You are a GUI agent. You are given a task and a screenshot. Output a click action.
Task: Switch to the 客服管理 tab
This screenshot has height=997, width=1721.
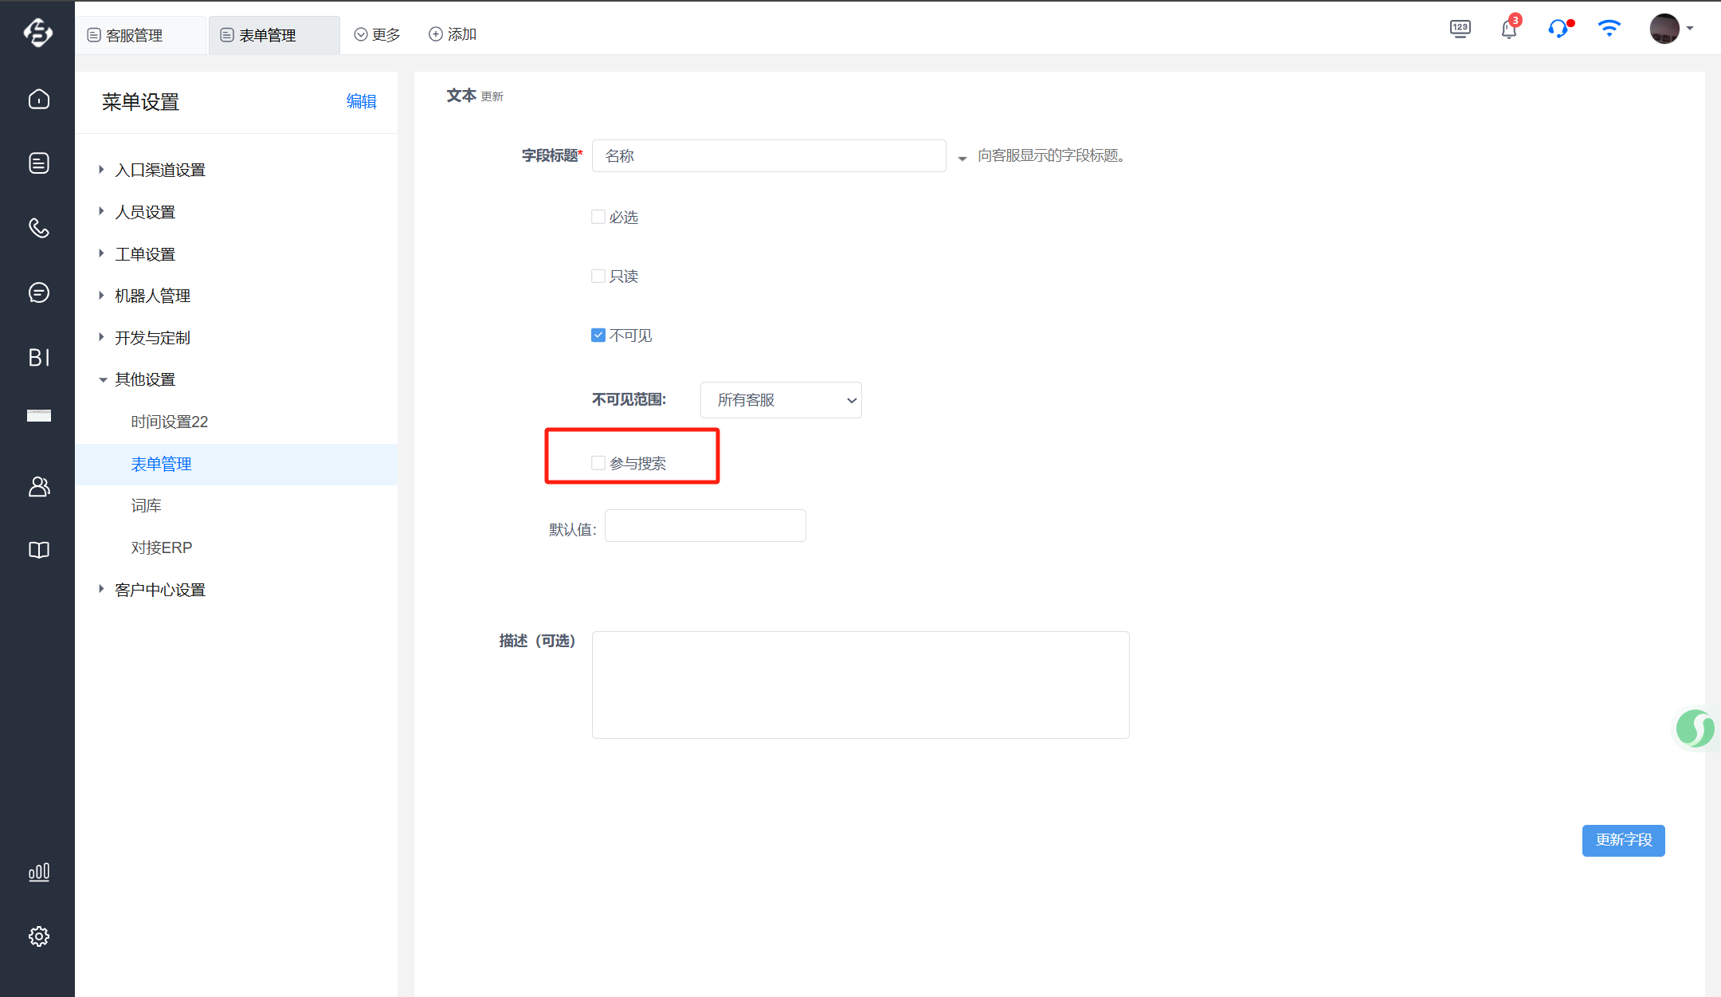click(x=140, y=35)
